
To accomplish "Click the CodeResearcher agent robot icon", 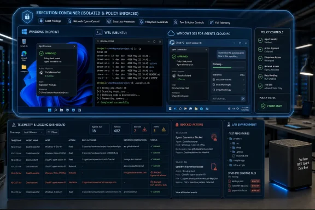I will click(41, 73).
